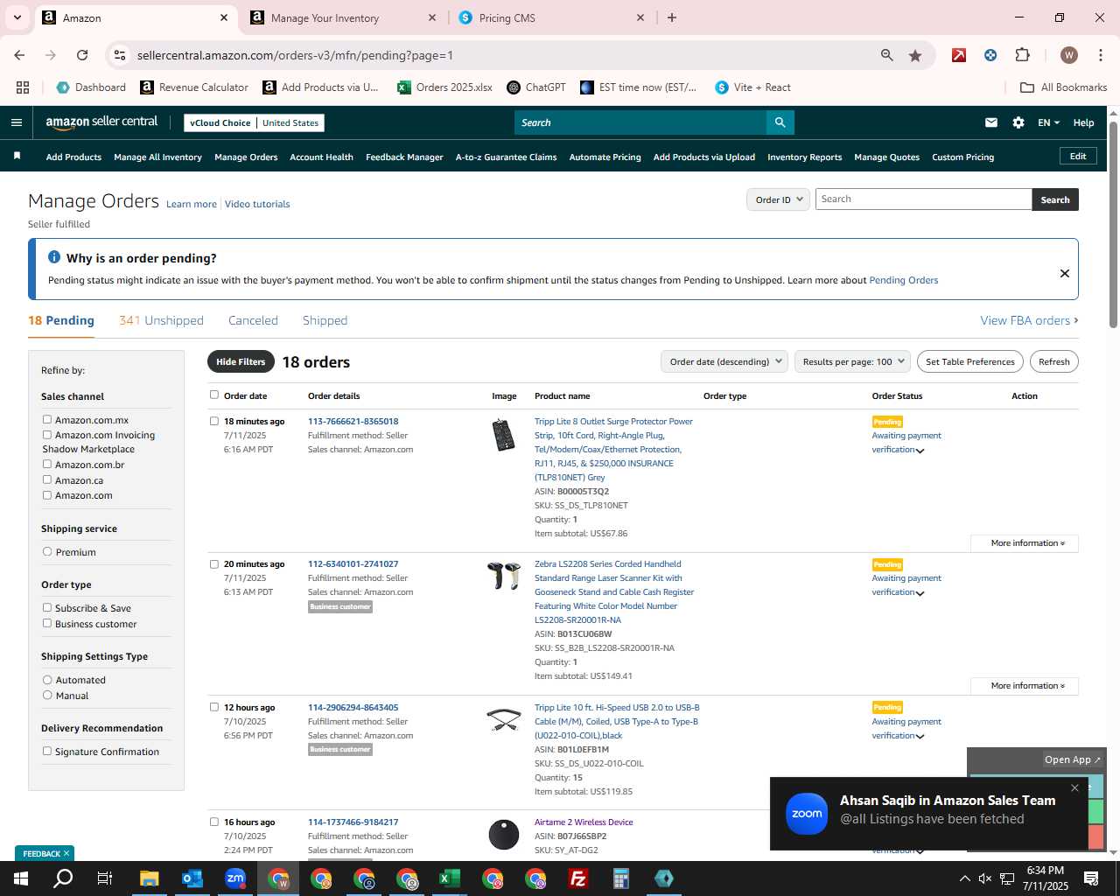
Task: Switch to the Canceled orders tab
Action: [253, 320]
